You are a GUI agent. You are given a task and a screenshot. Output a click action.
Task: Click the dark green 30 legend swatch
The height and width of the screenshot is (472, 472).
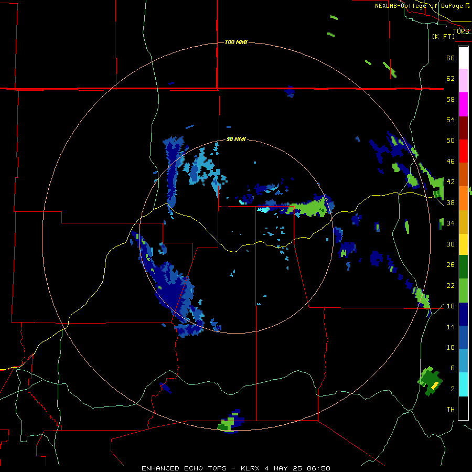[x=463, y=267]
